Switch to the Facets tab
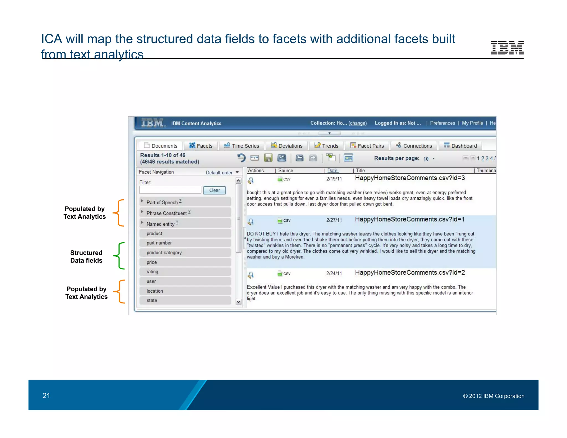 click(201, 146)
